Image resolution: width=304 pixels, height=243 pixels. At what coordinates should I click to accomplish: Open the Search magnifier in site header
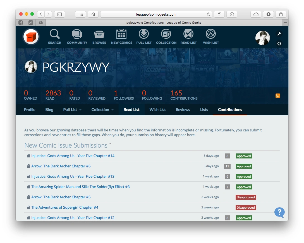(x=55, y=37)
